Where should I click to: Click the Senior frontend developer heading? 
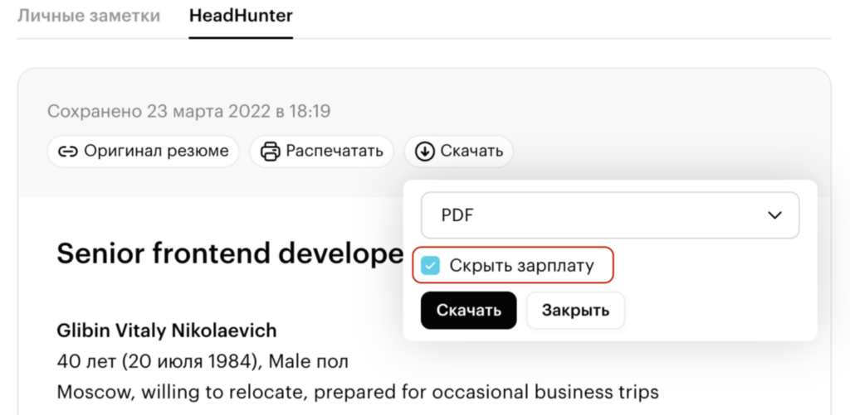[231, 253]
